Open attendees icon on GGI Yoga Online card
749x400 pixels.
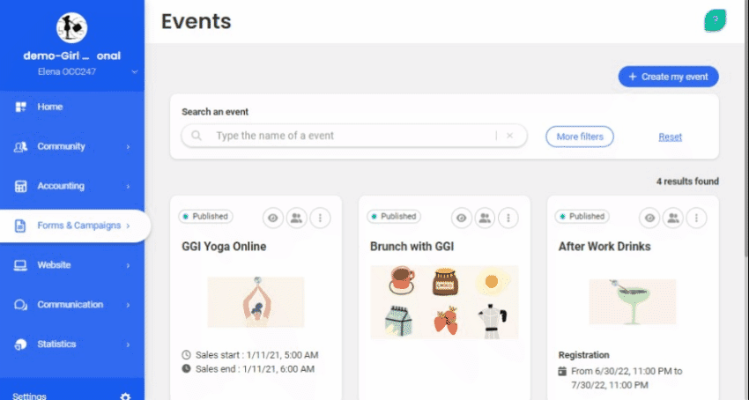pos(296,217)
